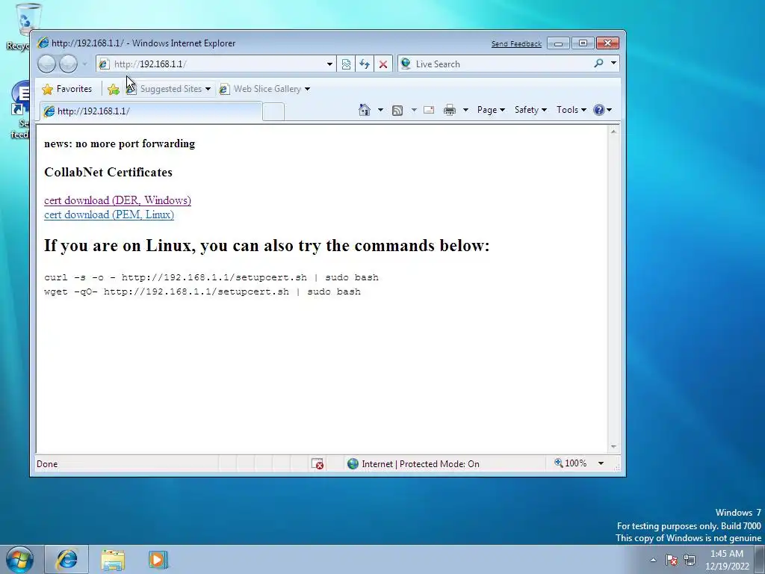Show hidden tray icons arrow
Screen dimensions: 765x574
(x=653, y=560)
